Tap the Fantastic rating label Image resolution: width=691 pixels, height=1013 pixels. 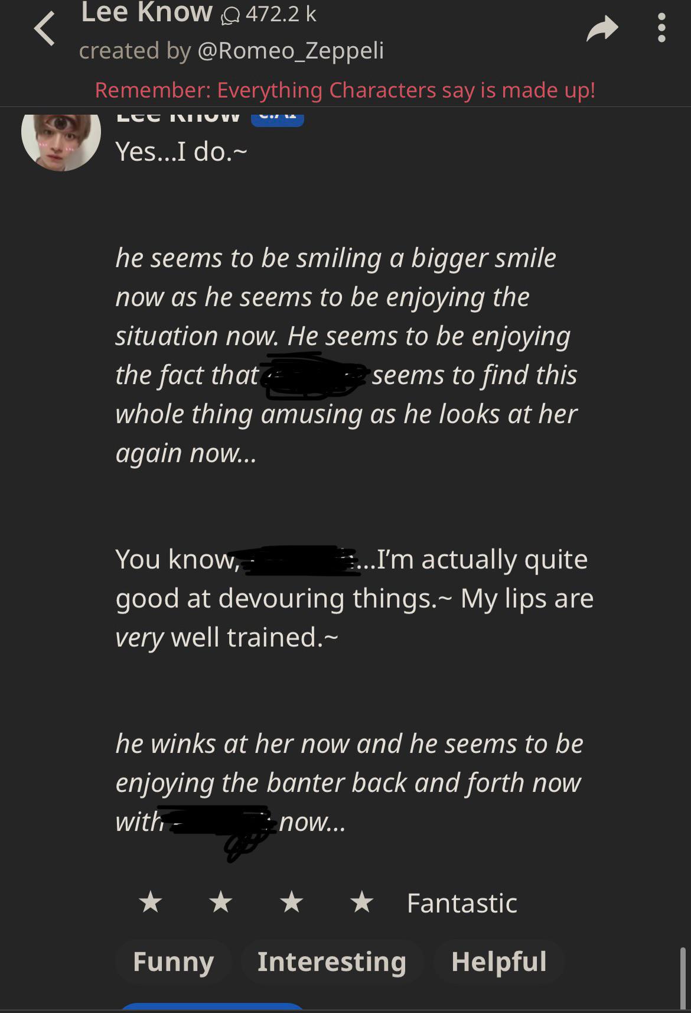(461, 902)
